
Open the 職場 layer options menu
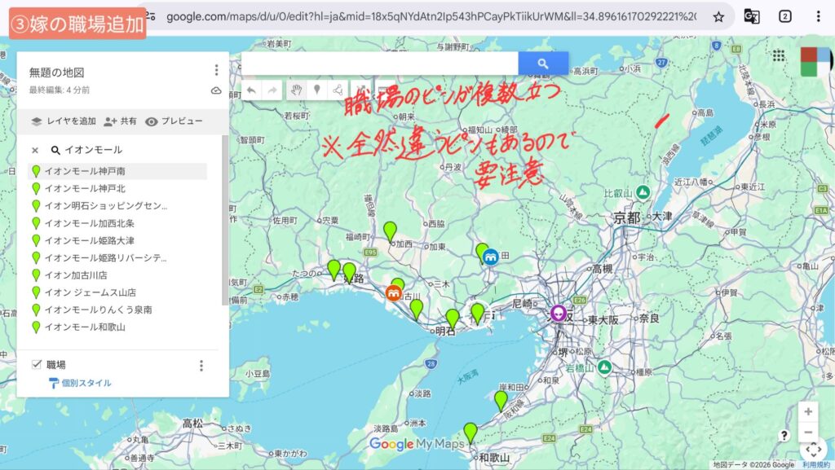click(x=201, y=366)
